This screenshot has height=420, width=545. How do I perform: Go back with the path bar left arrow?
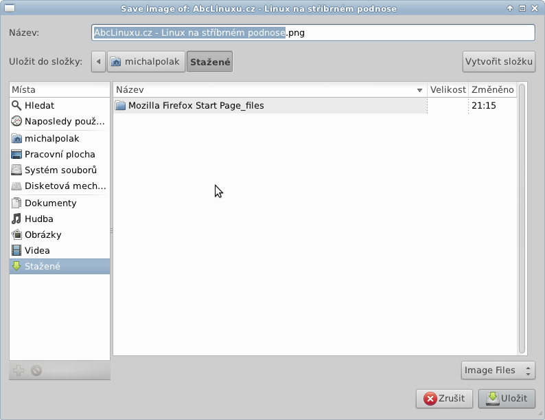click(98, 62)
